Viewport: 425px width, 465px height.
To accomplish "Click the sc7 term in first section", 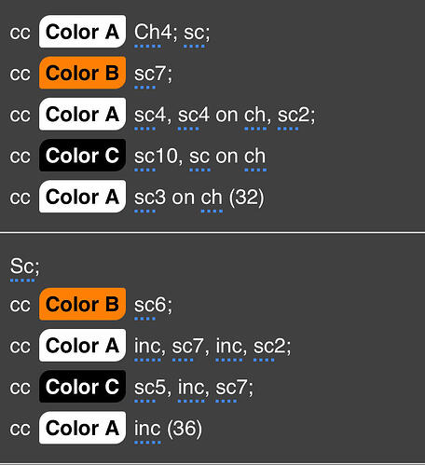I will click(x=145, y=74).
